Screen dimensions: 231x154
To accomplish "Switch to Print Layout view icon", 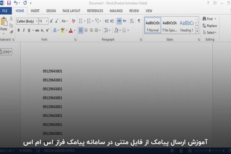I will pos(181,151).
